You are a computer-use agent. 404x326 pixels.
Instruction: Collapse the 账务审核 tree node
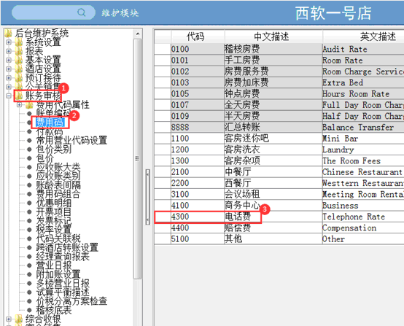pos(9,96)
